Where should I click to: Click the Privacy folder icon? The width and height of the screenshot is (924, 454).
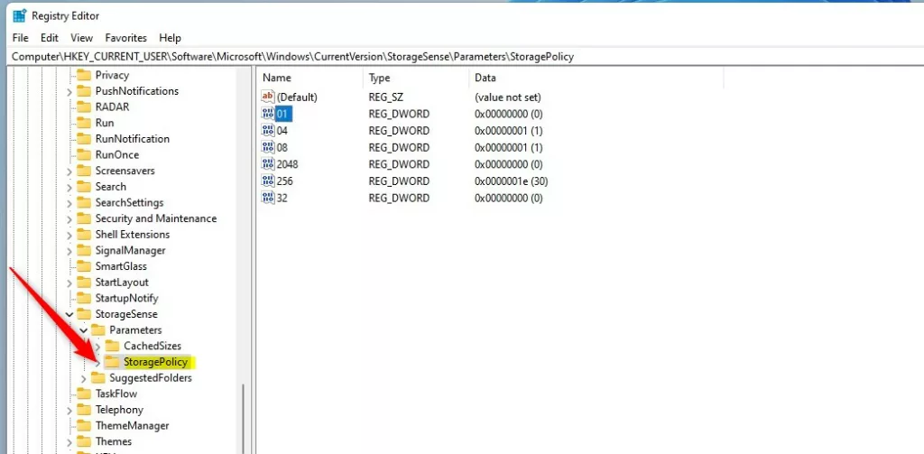point(84,75)
